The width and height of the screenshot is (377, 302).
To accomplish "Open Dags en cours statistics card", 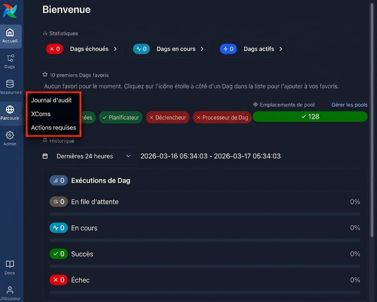I will pos(169,49).
